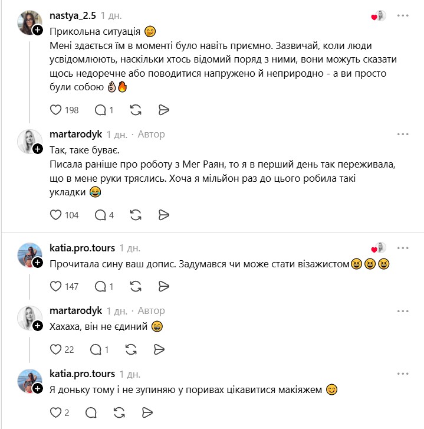Follow nastya_2.5 via plus badge on avatar

click(x=37, y=30)
